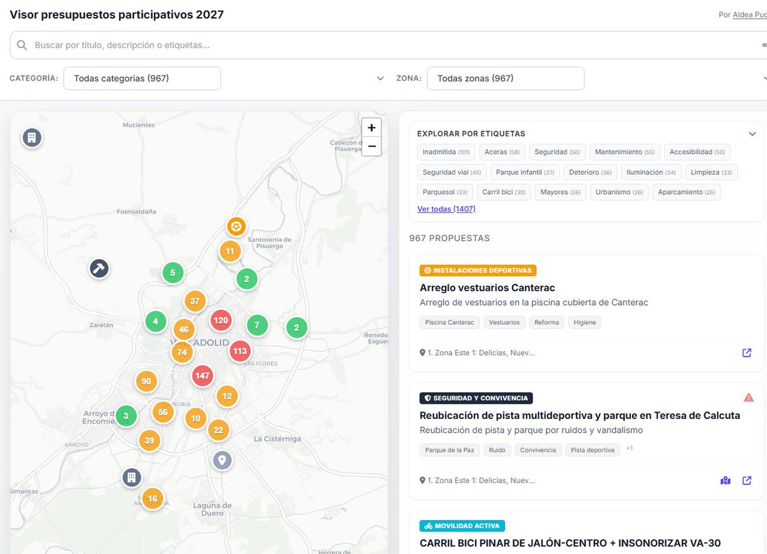Click the zoom out button on the map
Viewport: 767px width, 554px height.
pyautogui.click(x=371, y=146)
